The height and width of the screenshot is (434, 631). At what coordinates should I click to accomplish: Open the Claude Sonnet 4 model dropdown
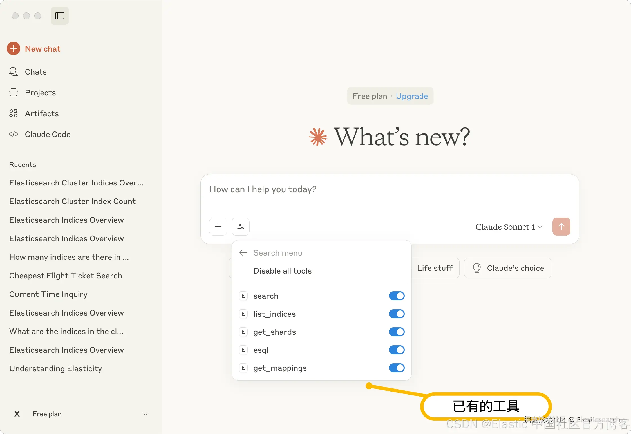tap(509, 227)
